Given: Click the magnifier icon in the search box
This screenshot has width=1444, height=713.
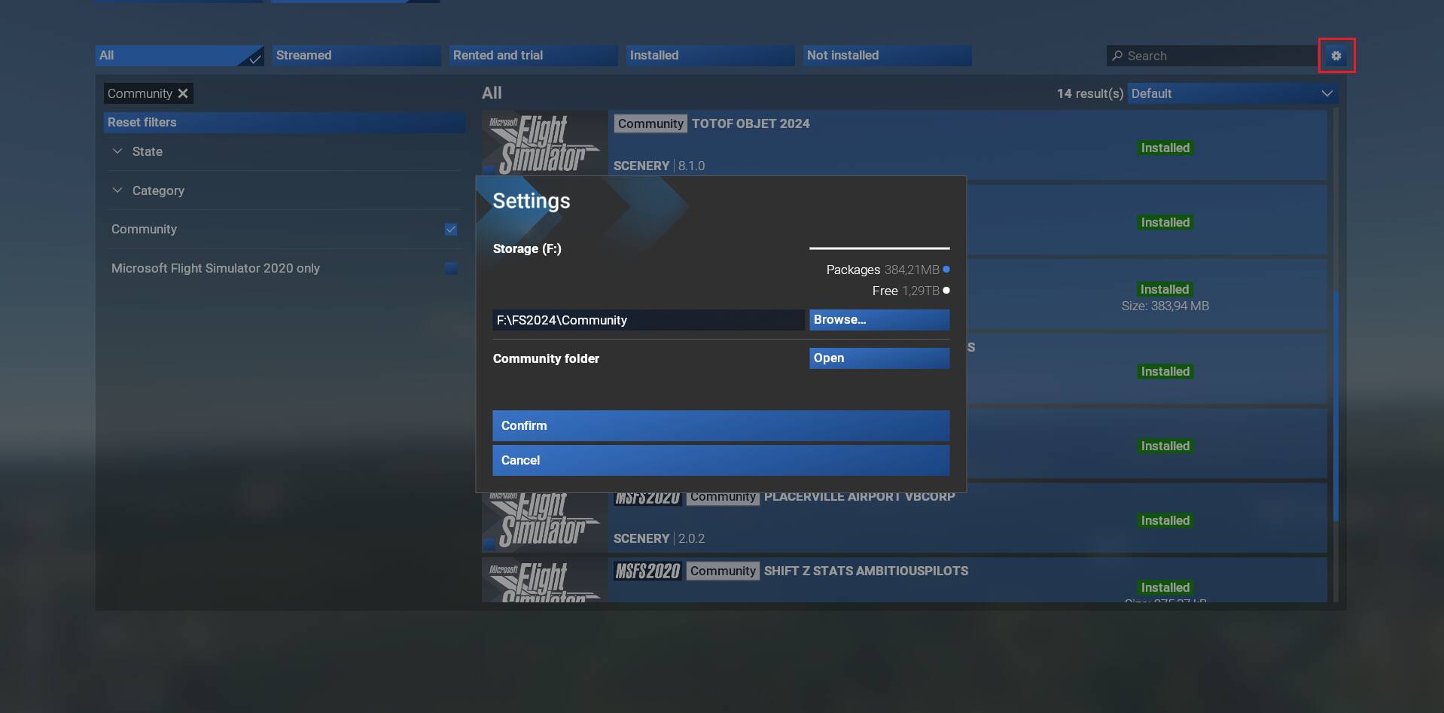Looking at the screenshot, I should pyautogui.click(x=1117, y=56).
